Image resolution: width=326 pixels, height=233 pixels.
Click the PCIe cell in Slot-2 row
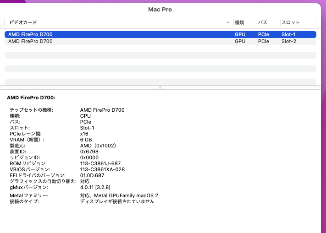[264, 41]
